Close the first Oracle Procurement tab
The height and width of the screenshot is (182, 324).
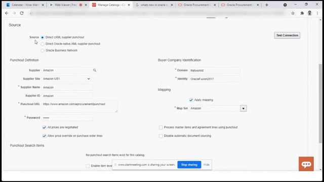[x=215, y=5]
